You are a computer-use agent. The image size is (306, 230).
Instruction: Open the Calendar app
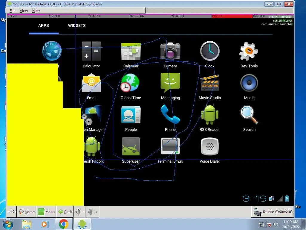click(x=131, y=51)
